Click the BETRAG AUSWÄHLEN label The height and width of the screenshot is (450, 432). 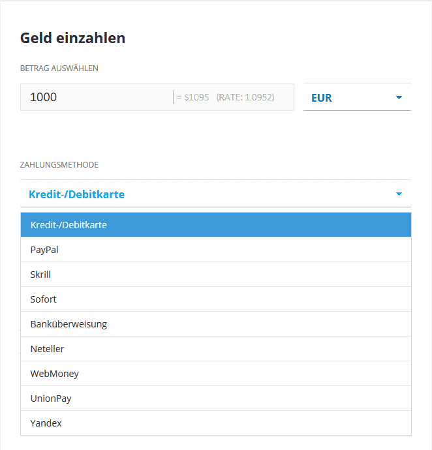tap(59, 68)
